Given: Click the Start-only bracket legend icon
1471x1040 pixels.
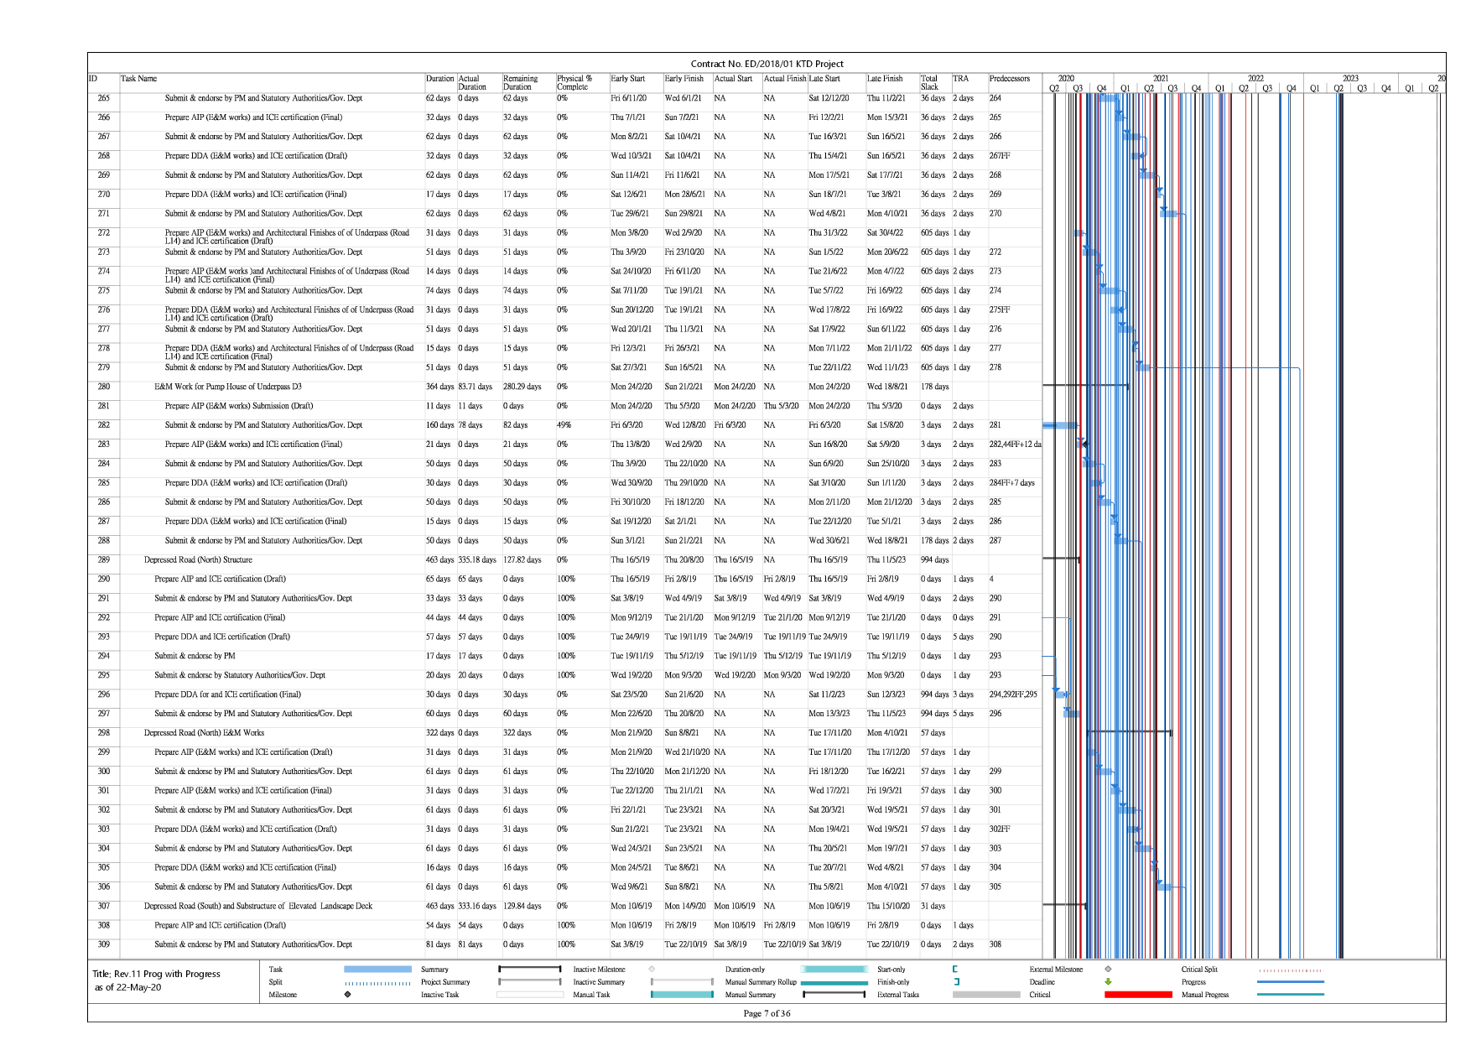Looking at the screenshot, I should click(955, 970).
